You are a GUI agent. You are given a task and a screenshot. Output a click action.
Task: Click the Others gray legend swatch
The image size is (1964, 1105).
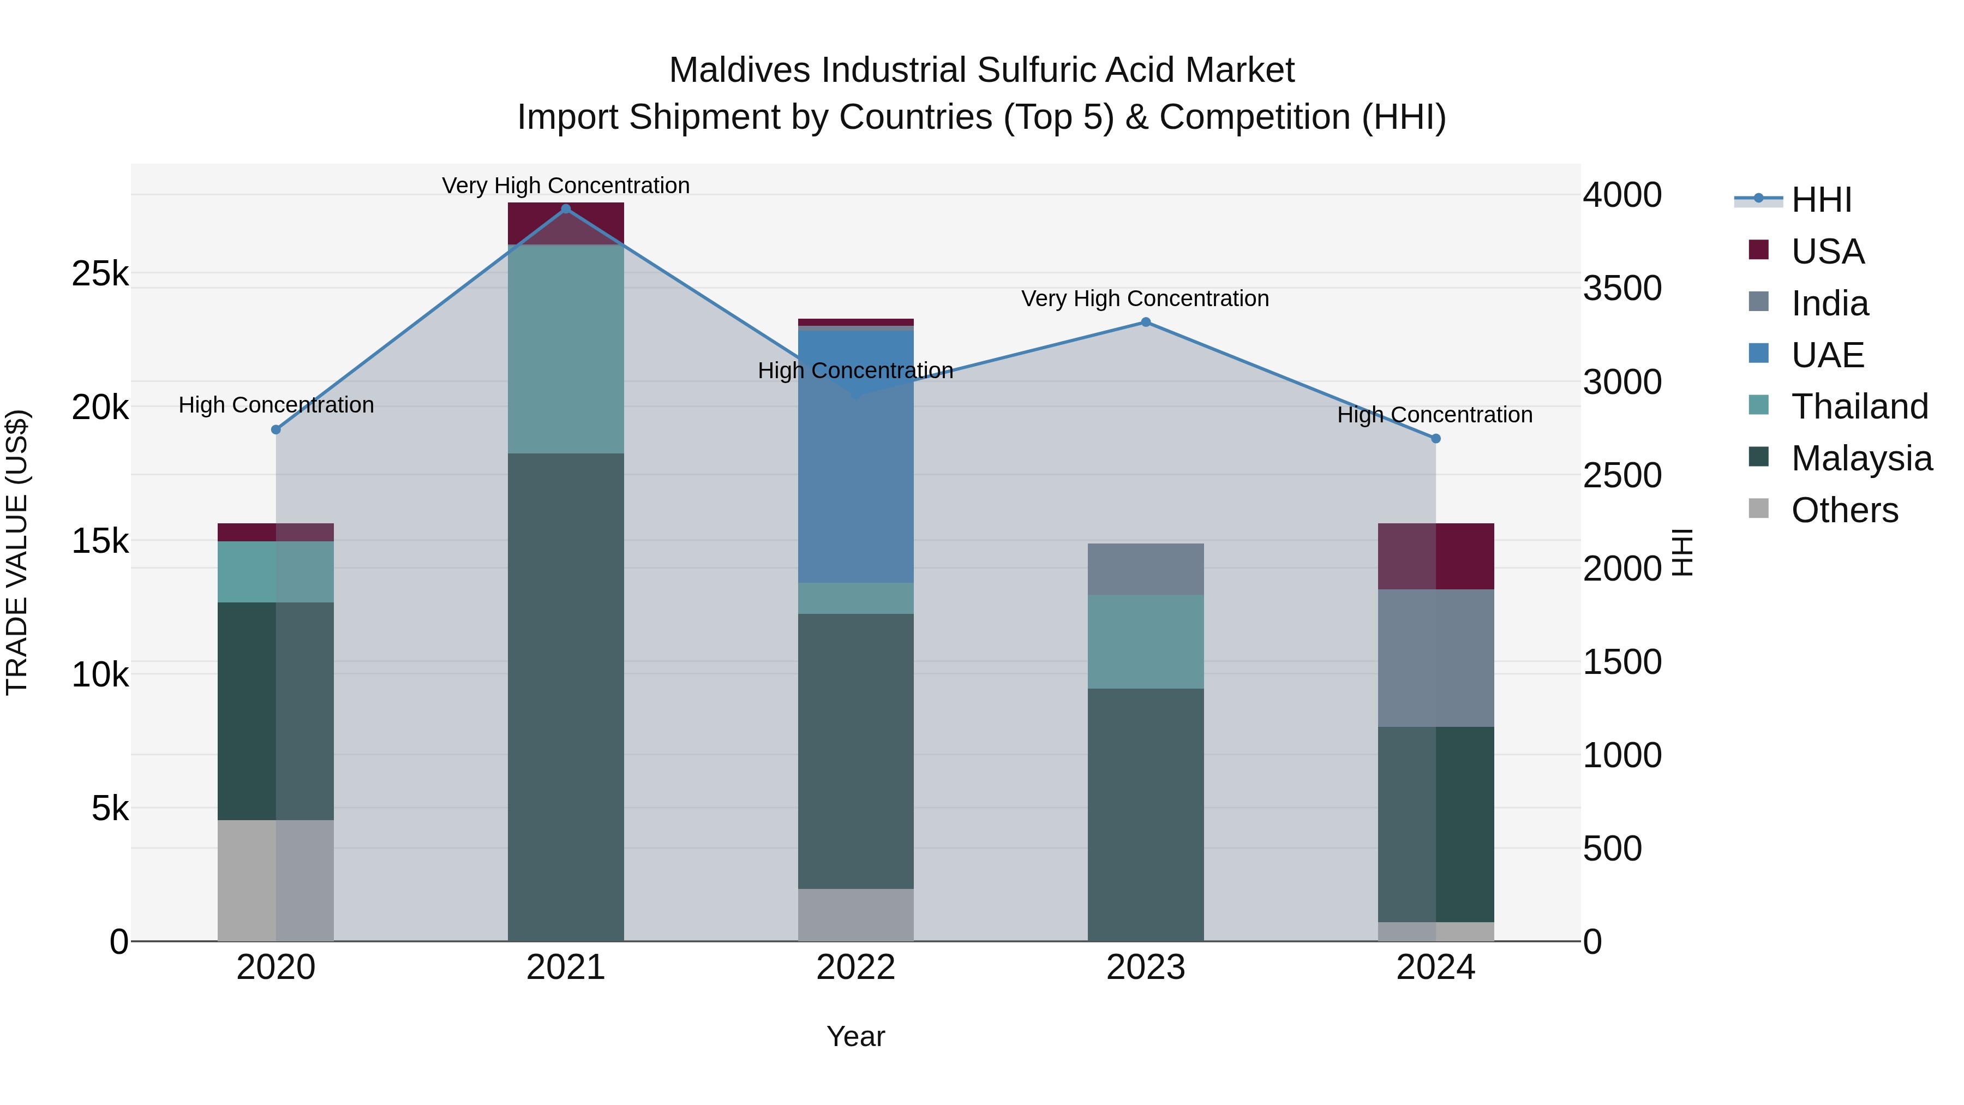[1758, 508]
